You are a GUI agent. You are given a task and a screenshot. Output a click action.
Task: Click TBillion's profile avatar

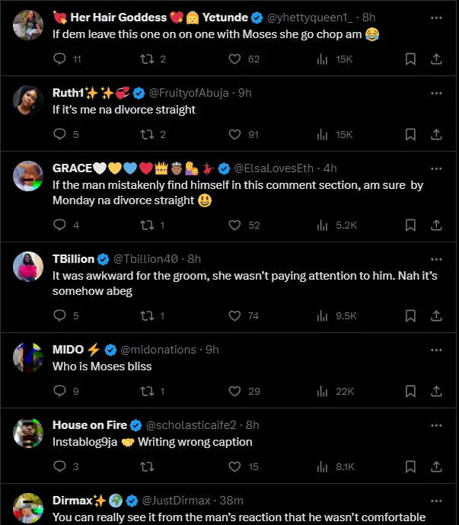click(x=28, y=266)
